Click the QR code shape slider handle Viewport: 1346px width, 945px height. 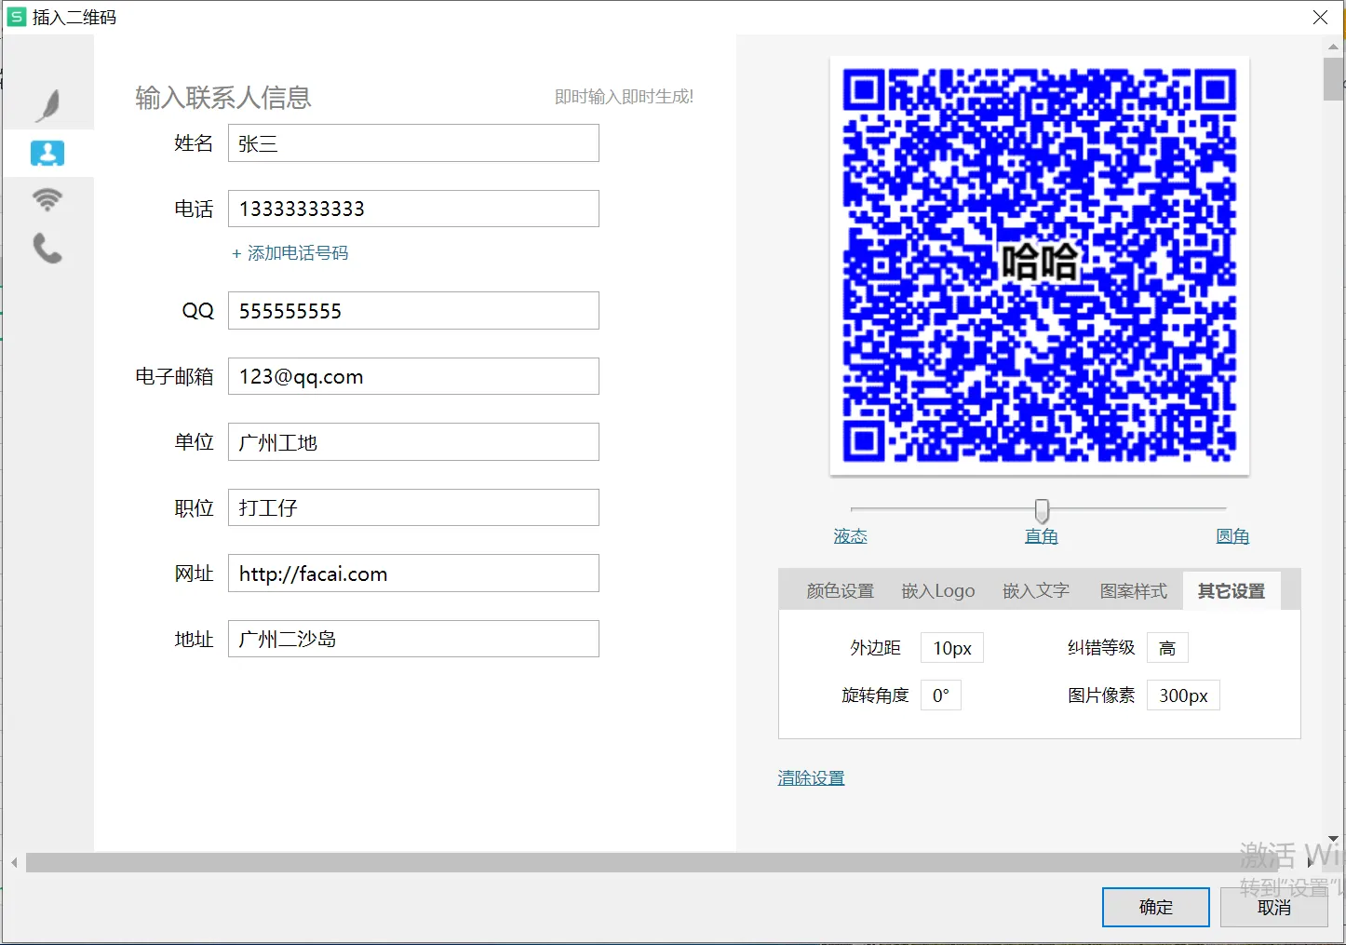pyautogui.click(x=1042, y=510)
